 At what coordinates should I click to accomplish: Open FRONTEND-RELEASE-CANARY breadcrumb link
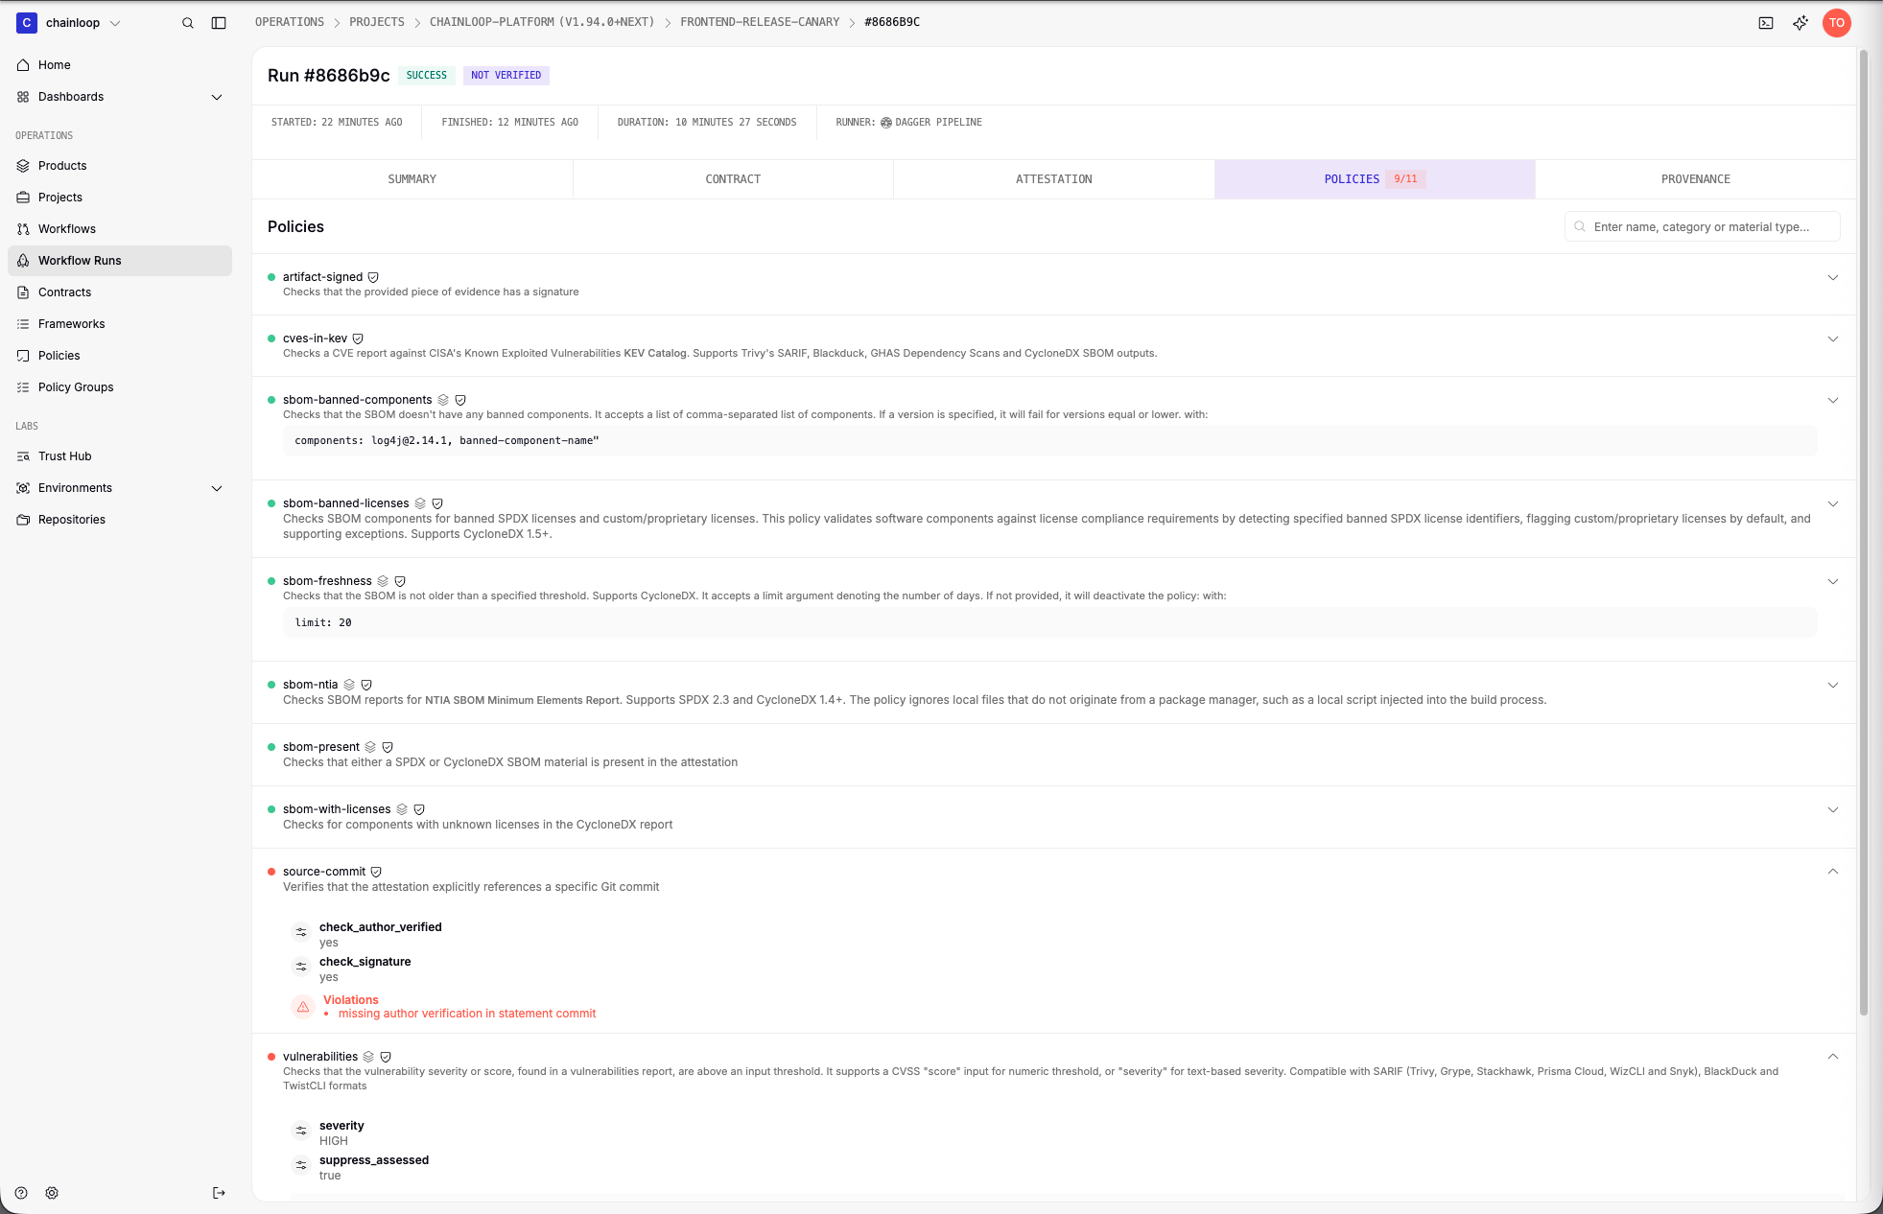(x=760, y=22)
